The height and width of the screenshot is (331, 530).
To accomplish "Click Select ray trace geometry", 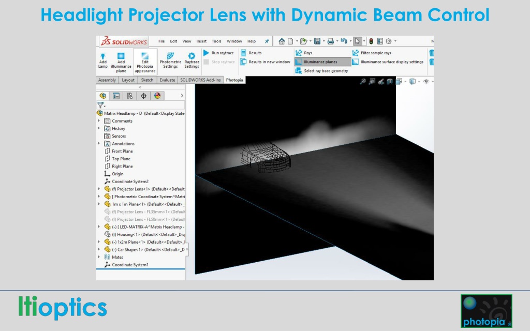I will click(x=322, y=71).
